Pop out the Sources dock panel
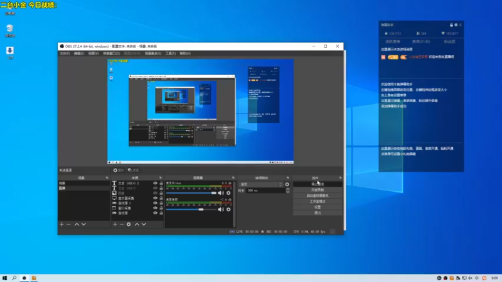 [x=161, y=178]
